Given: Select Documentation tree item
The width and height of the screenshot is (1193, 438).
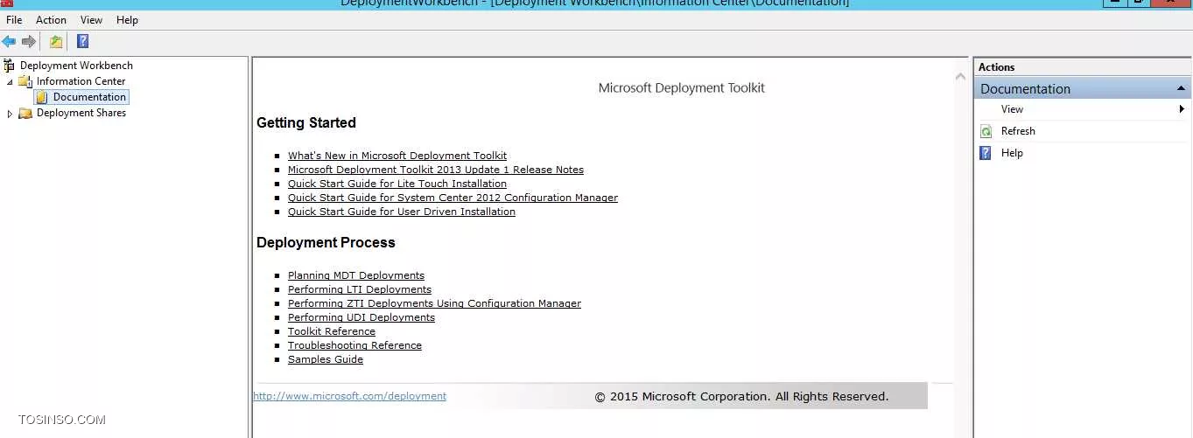Looking at the screenshot, I should tap(89, 97).
